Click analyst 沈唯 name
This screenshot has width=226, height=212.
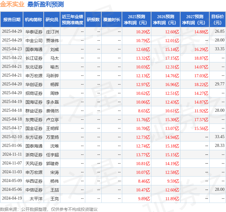55,146
